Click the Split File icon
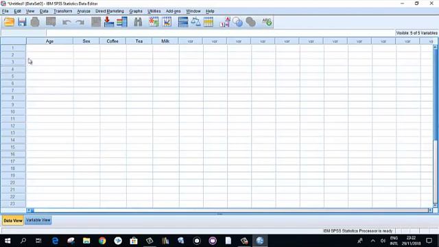Screen dimensions: 439x247 (x=183, y=22)
